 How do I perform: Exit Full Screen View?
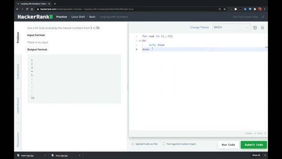click(x=249, y=17)
